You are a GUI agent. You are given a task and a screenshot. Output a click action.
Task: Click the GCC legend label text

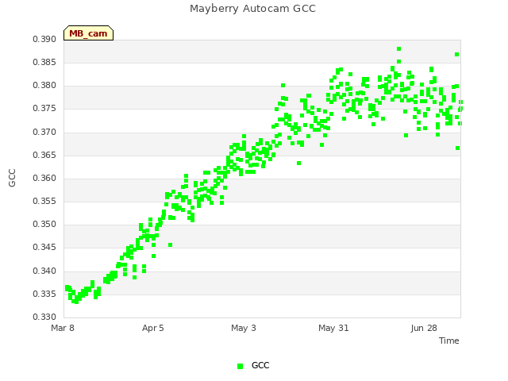click(x=260, y=365)
